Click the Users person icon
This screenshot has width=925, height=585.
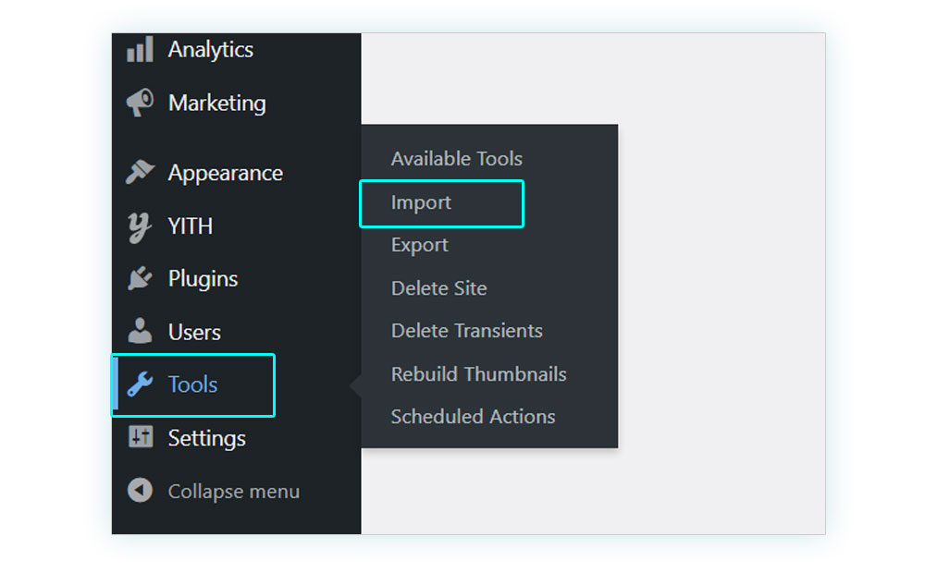point(140,331)
